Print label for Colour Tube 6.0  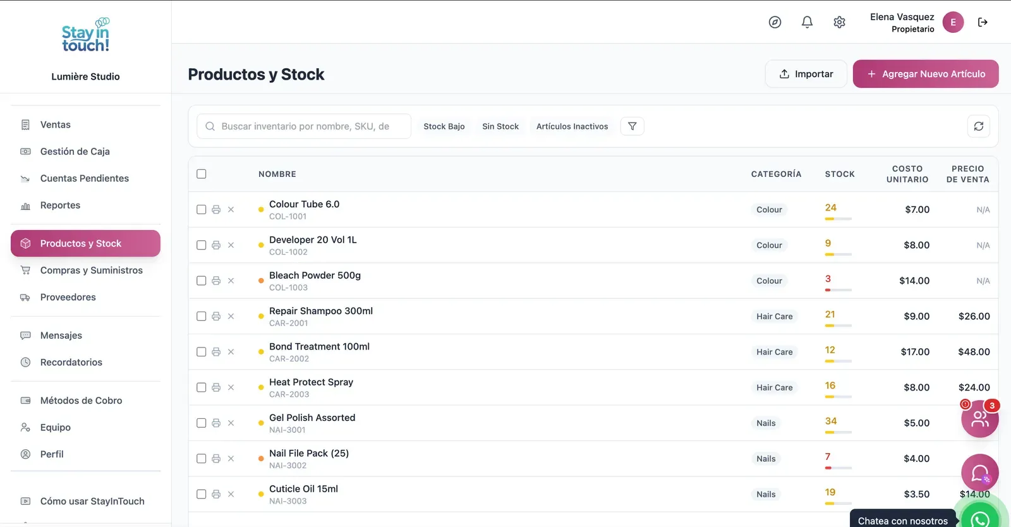click(x=216, y=210)
